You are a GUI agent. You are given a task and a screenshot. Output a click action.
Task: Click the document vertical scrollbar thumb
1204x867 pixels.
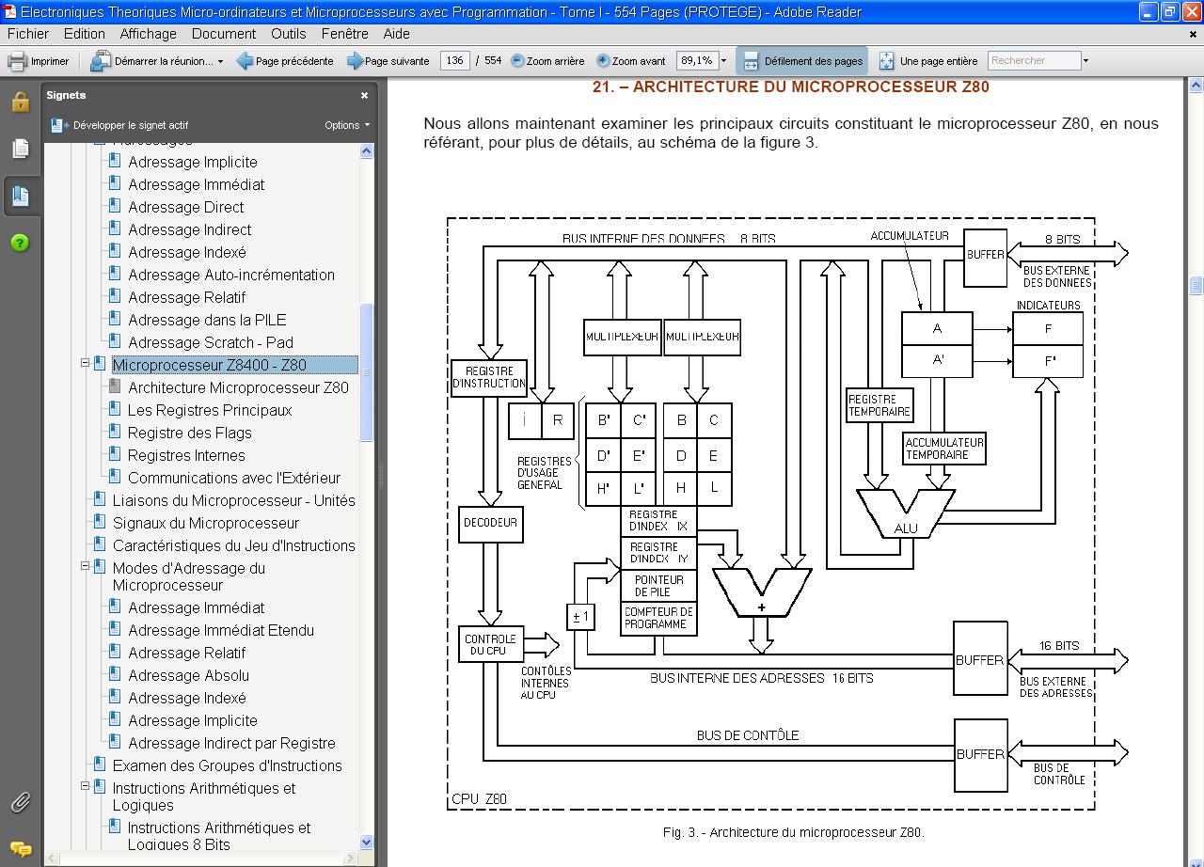click(1196, 286)
